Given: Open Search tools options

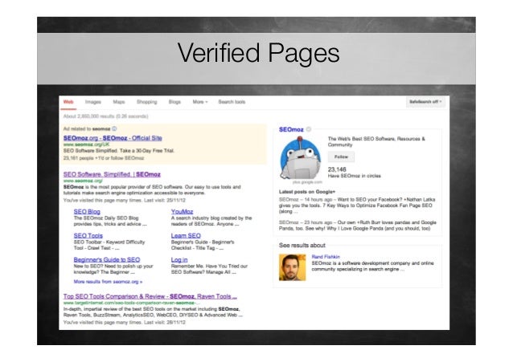Looking at the screenshot, I should 232,102.
